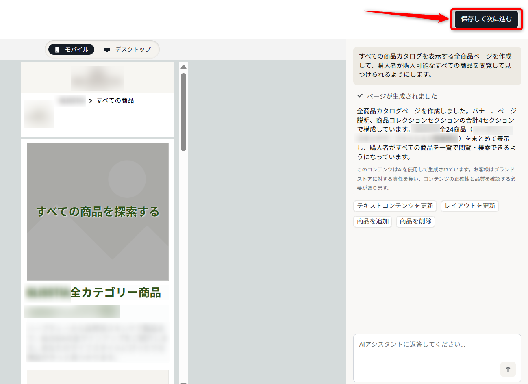Choose the レイアウトを更新 suggestion
Screen dimensions: 528x384
pos(469,206)
